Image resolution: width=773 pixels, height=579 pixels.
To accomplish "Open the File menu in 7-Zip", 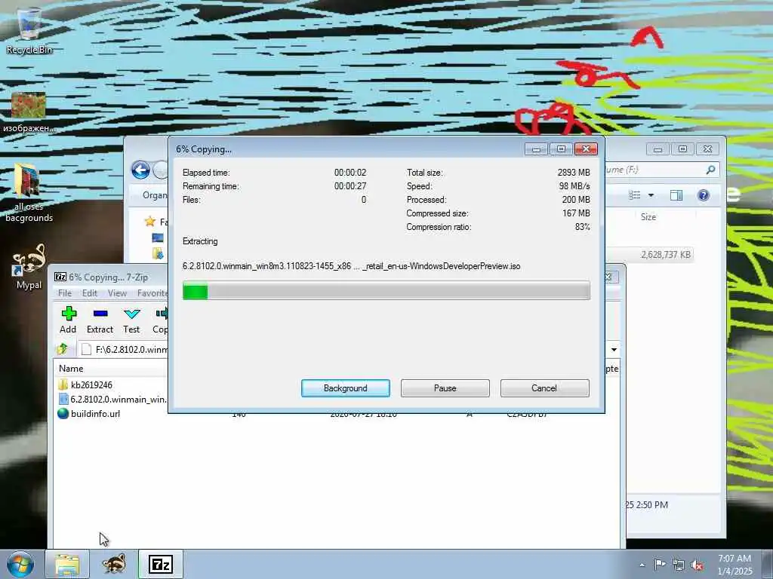I will (x=65, y=293).
